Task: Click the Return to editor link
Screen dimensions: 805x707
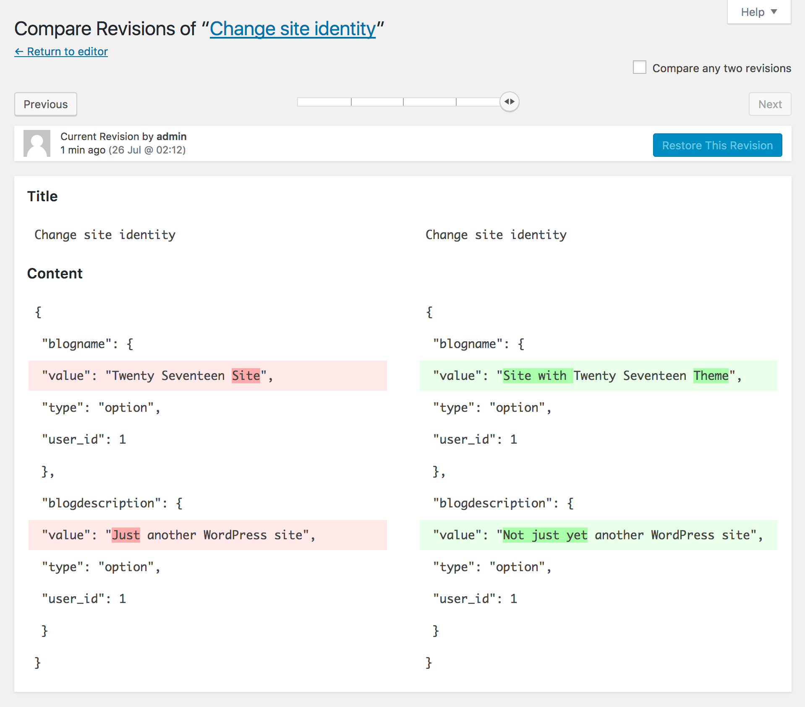Action: pos(61,52)
